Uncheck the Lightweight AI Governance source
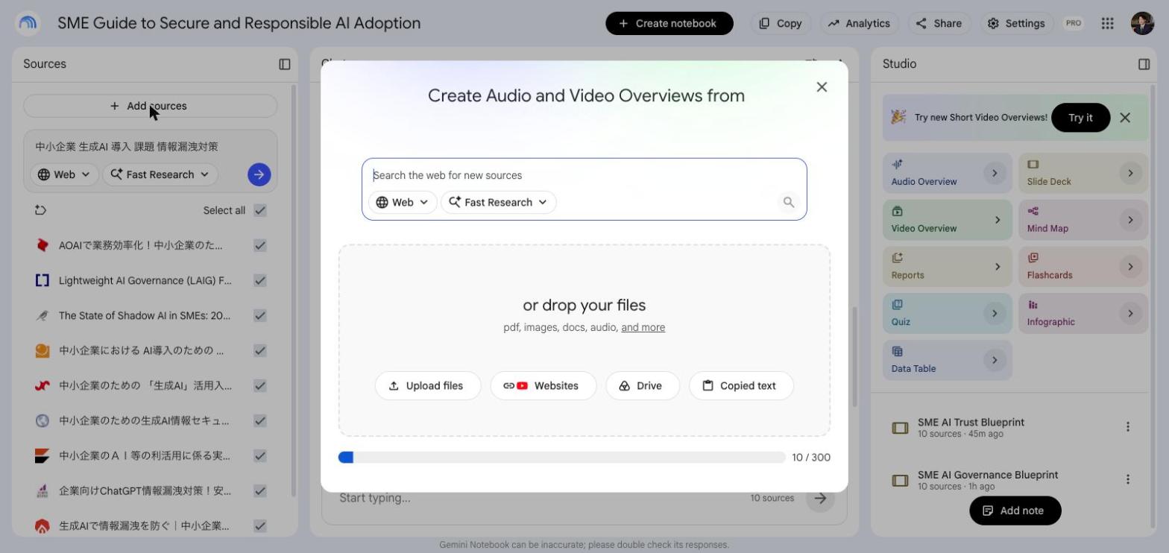Viewport: 1169px width, 553px height. (x=260, y=280)
